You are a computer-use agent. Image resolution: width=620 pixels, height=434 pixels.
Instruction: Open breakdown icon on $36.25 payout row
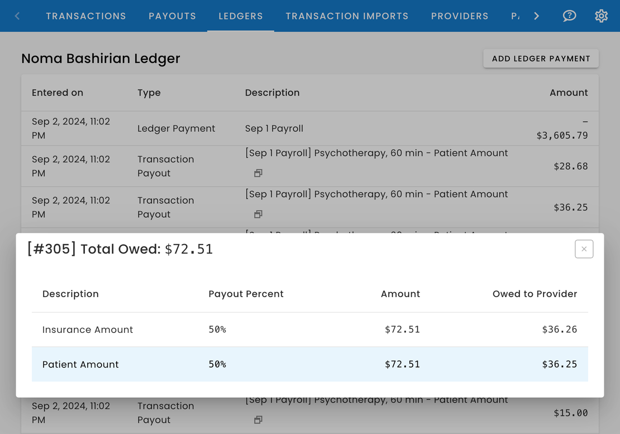(x=258, y=214)
